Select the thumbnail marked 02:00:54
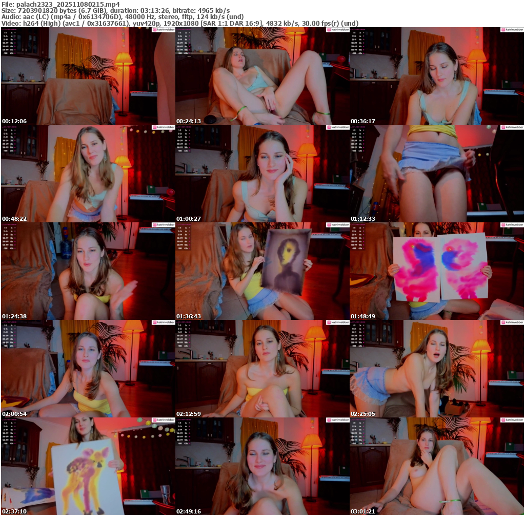525x515 pixels. 88,369
